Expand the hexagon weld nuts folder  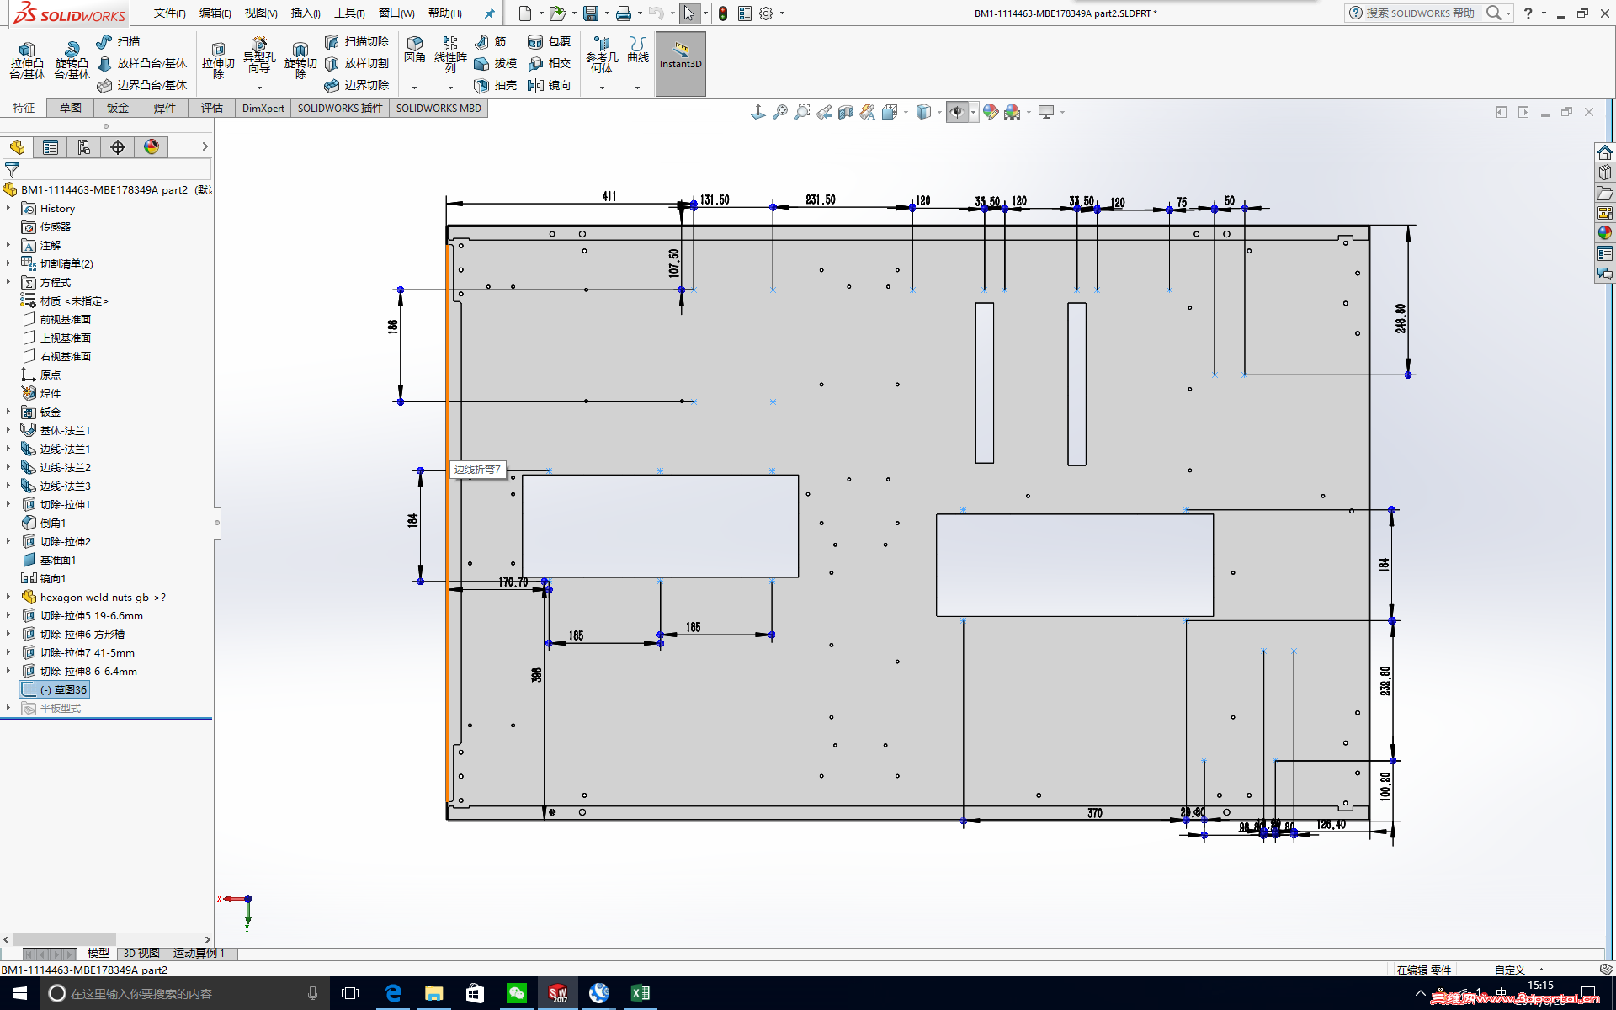pos(8,597)
